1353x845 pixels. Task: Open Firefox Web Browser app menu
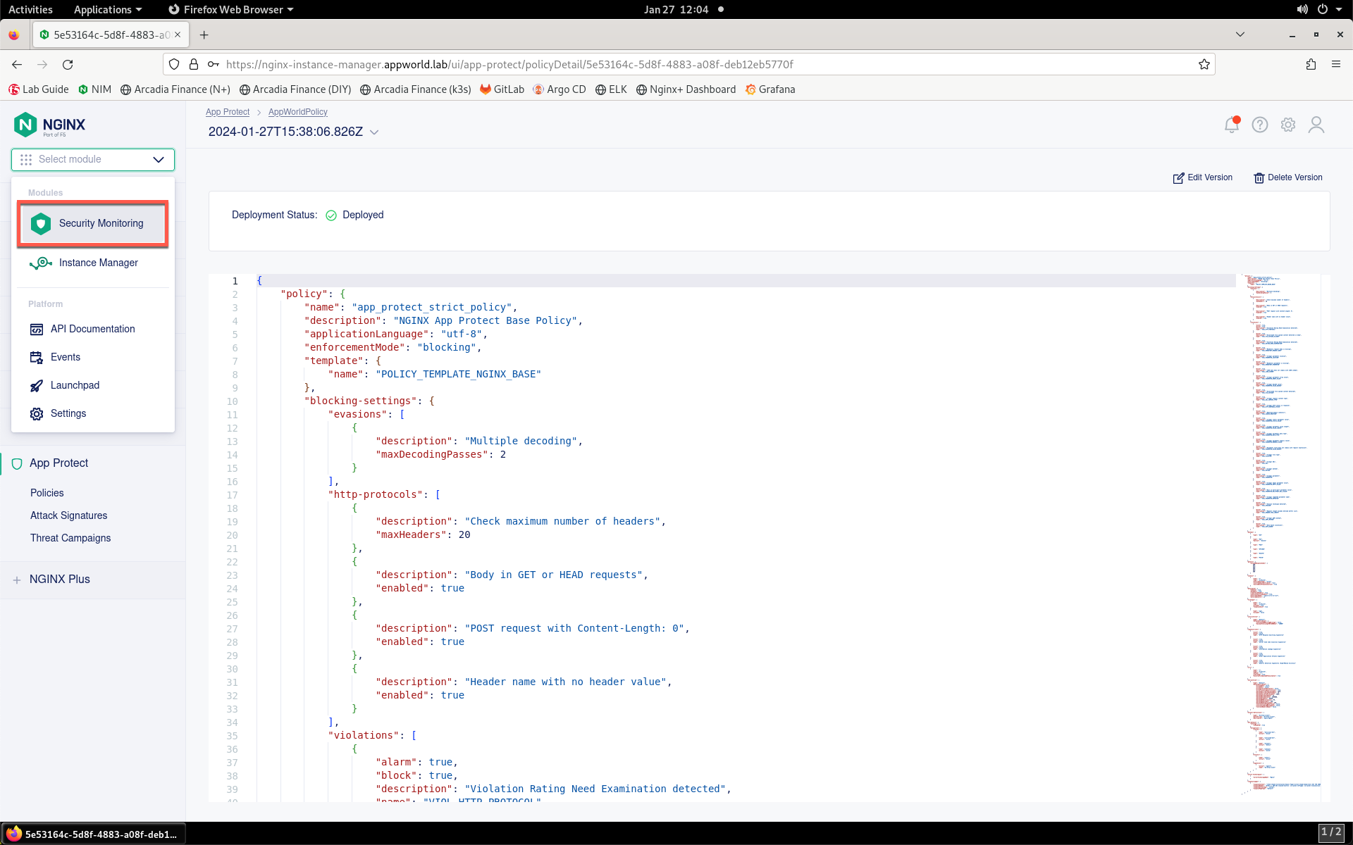(231, 9)
